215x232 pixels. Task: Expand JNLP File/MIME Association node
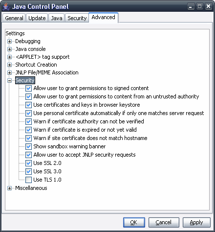pyautogui.click(x=9, y=72)
